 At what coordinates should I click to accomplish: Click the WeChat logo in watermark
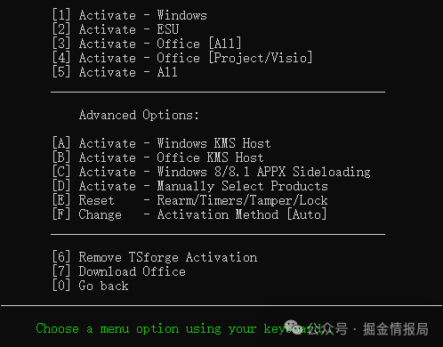click(x=293, y=327)
